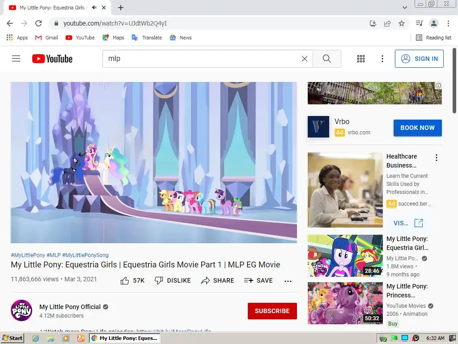
Task: Reload the page
Action: 38,23
